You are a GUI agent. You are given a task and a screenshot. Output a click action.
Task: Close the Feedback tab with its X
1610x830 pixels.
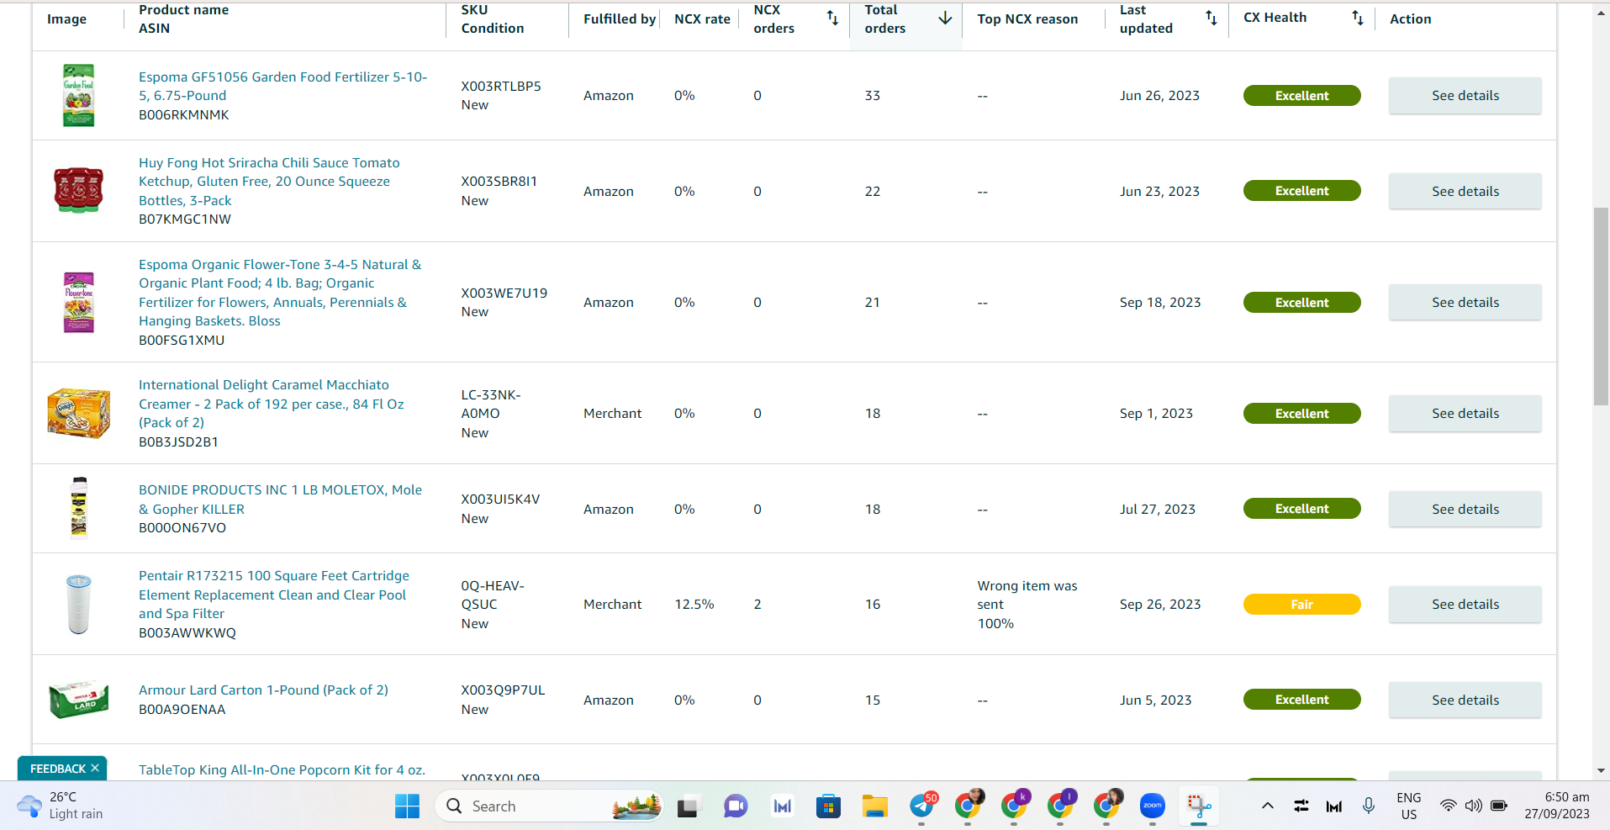click(x=95, y=768)
